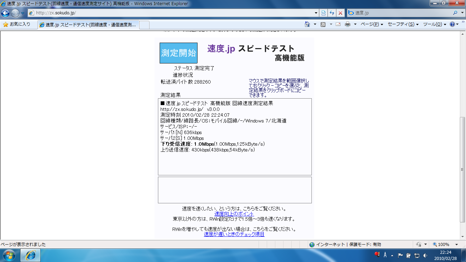Screen dimensions: 466x262
Task: Open the Windows Start orb
Action: coord(9,255)
